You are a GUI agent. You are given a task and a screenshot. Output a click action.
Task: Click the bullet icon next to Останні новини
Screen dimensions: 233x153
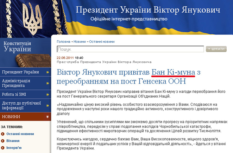pos(2,134)
